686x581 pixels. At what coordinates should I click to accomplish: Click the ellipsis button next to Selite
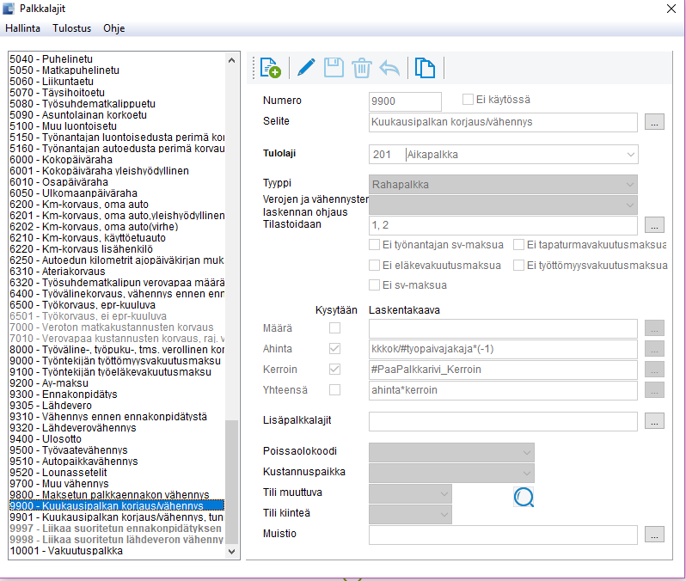pos(654,122)
